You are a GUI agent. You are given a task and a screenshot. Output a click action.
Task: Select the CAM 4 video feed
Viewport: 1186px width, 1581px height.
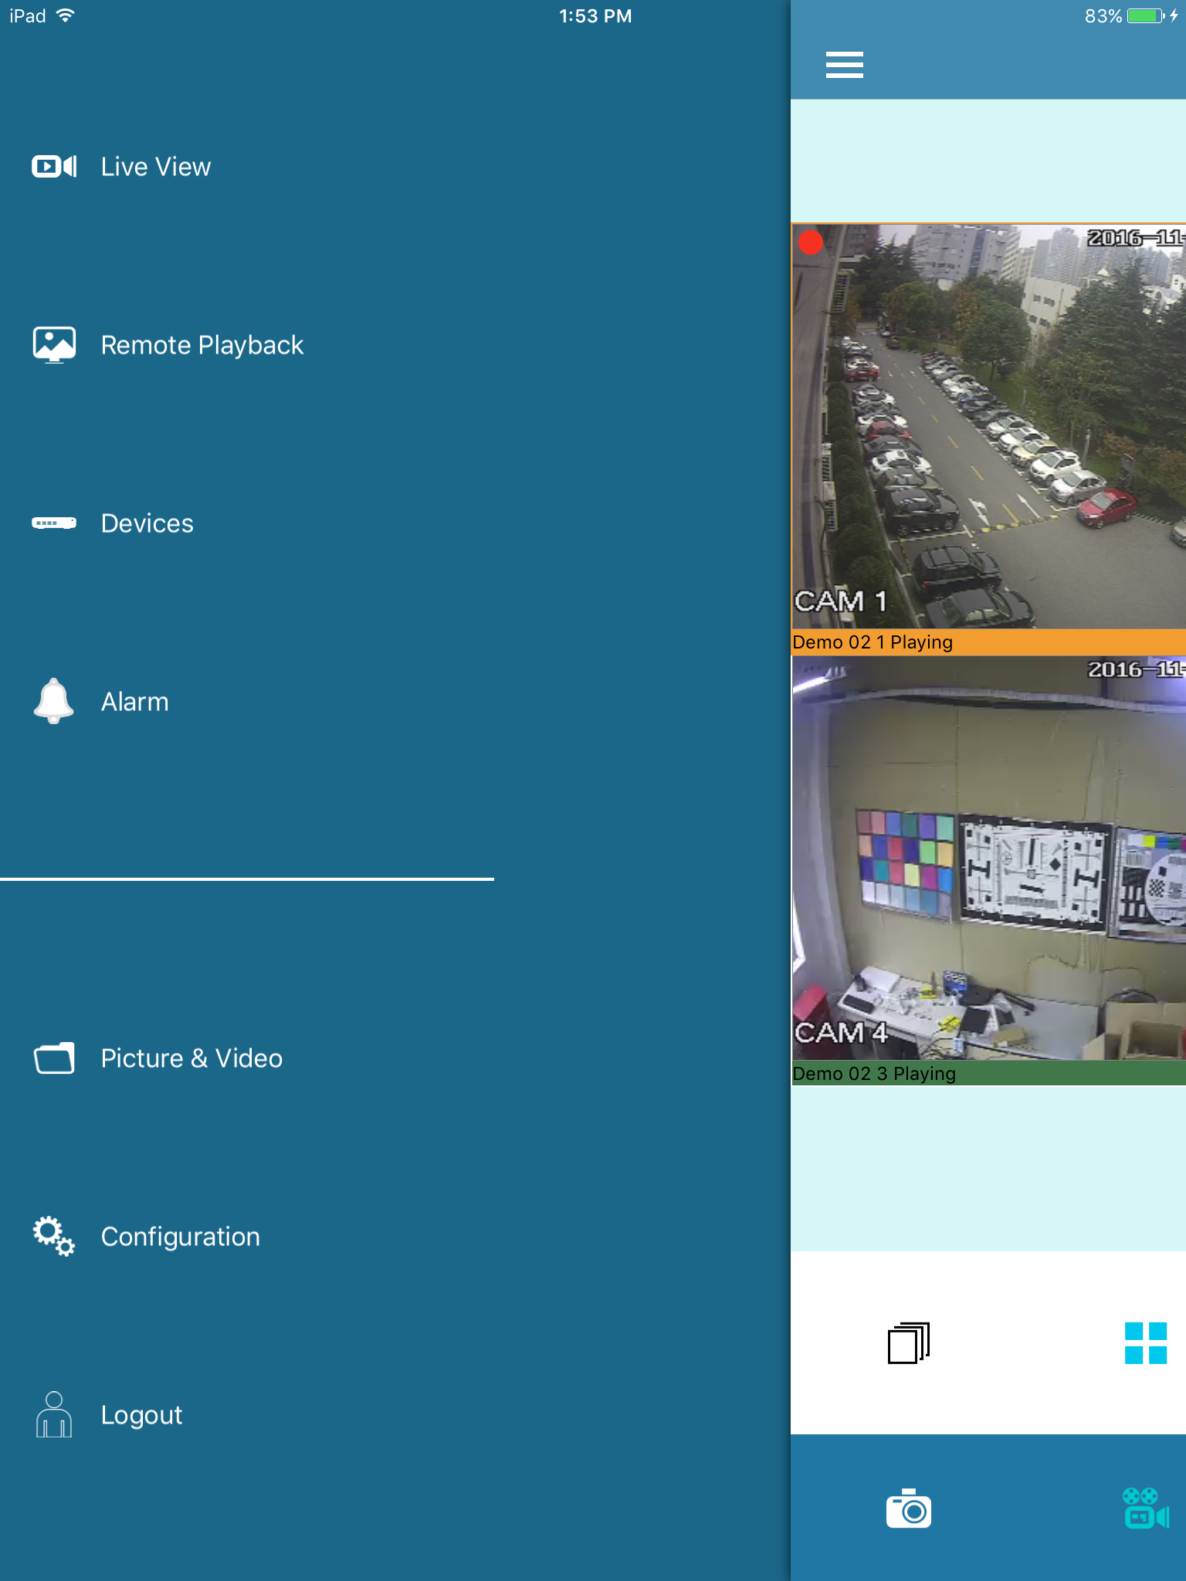tap(988, 858)
